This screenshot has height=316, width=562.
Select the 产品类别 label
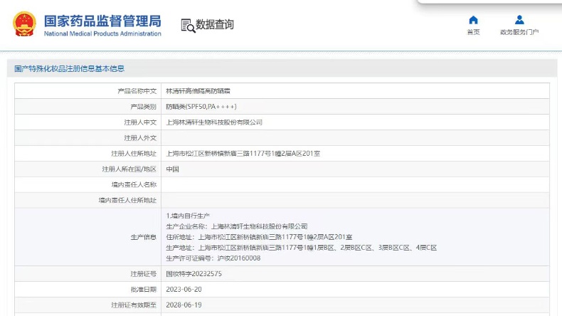tap(144, 107)
